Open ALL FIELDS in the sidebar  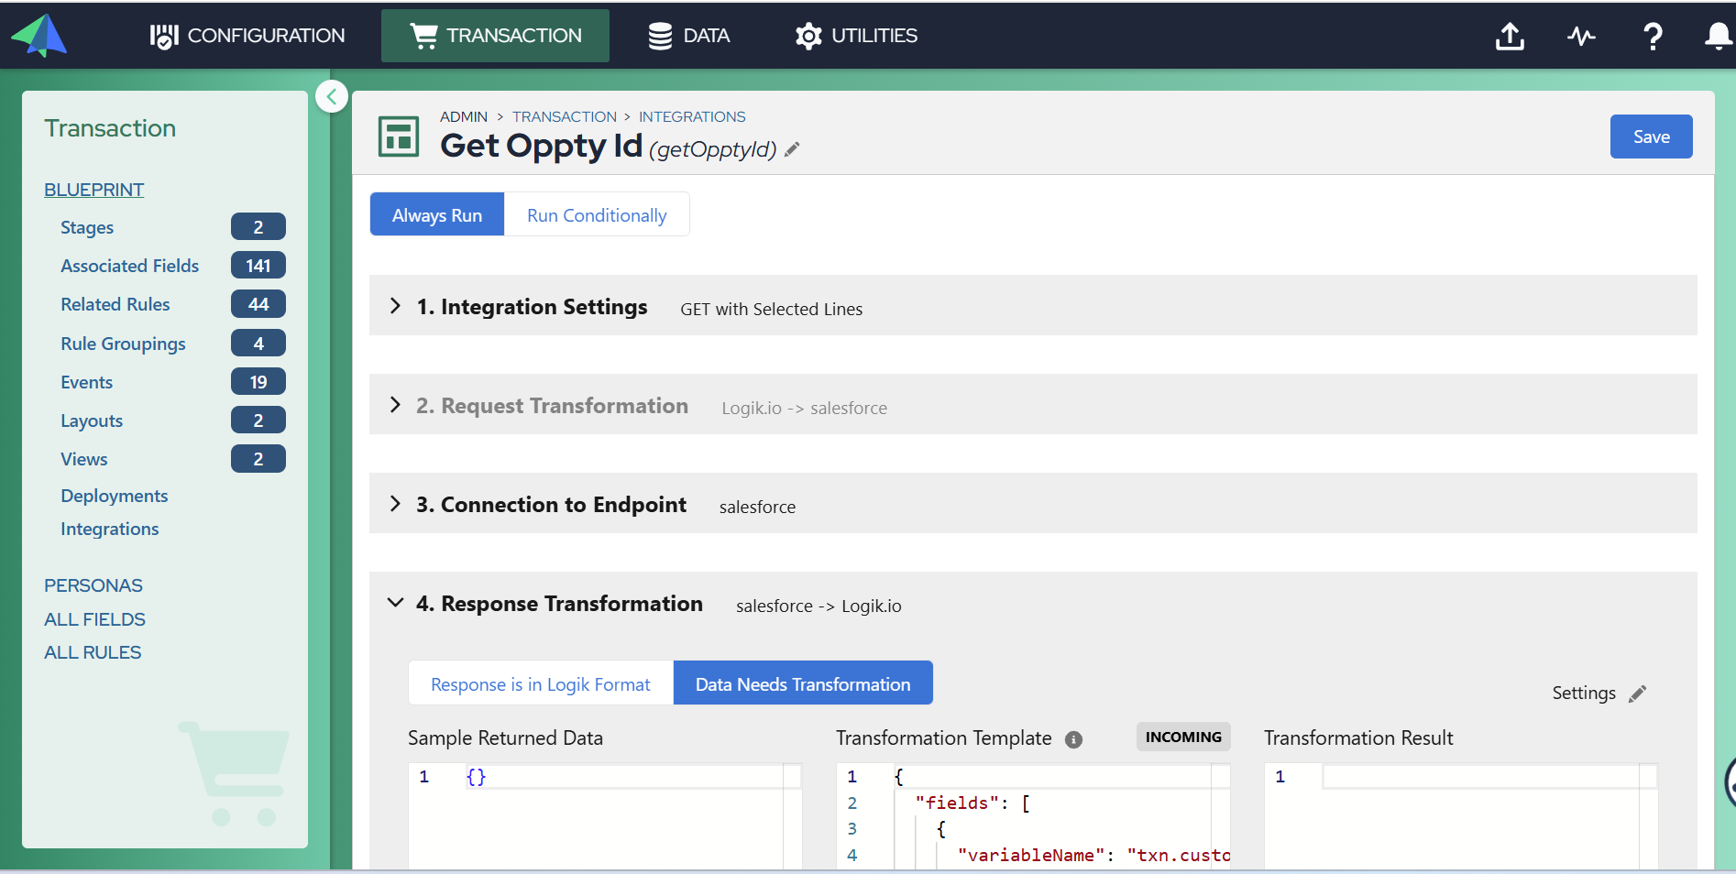pyautogui.click(x=95, y=619)
